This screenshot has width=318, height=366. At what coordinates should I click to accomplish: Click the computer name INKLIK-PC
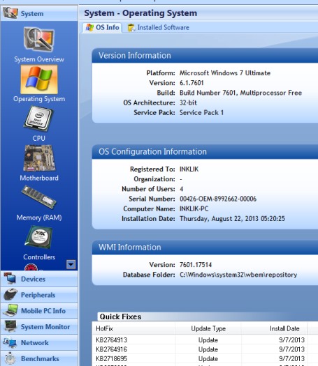[x=194, y=208]
